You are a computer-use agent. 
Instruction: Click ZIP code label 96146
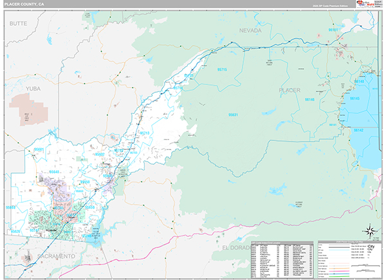(x=309, y=100)
